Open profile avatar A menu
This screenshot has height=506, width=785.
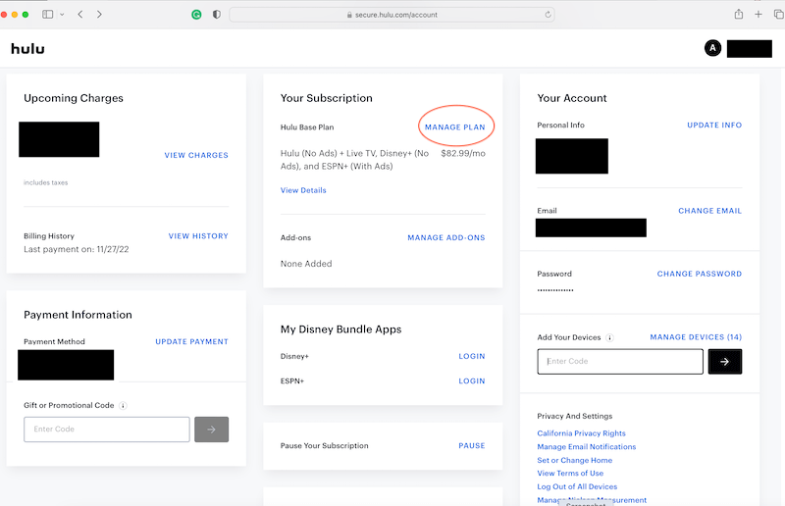[x=712, y=48]
